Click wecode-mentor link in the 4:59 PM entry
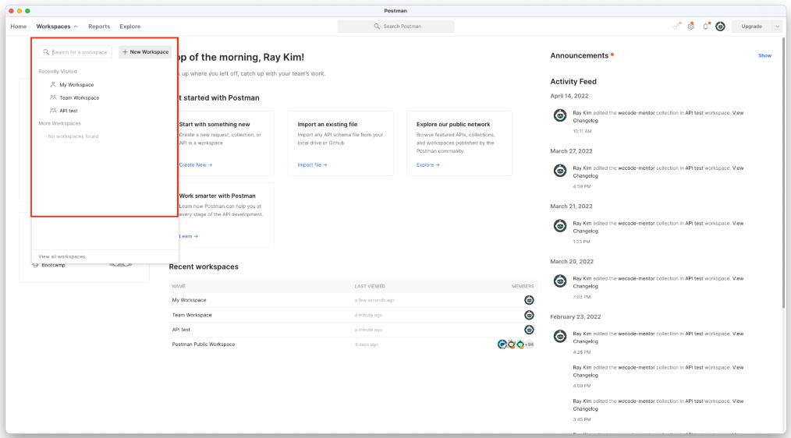 click(x=636, y=168)
